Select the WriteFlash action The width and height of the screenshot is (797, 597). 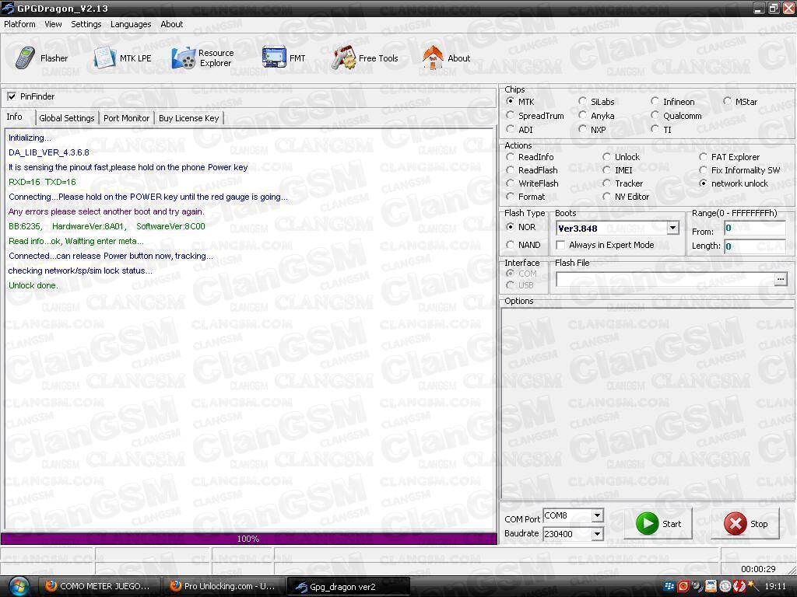(x=510, y=183)
